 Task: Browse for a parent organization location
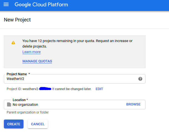(133, 104)
